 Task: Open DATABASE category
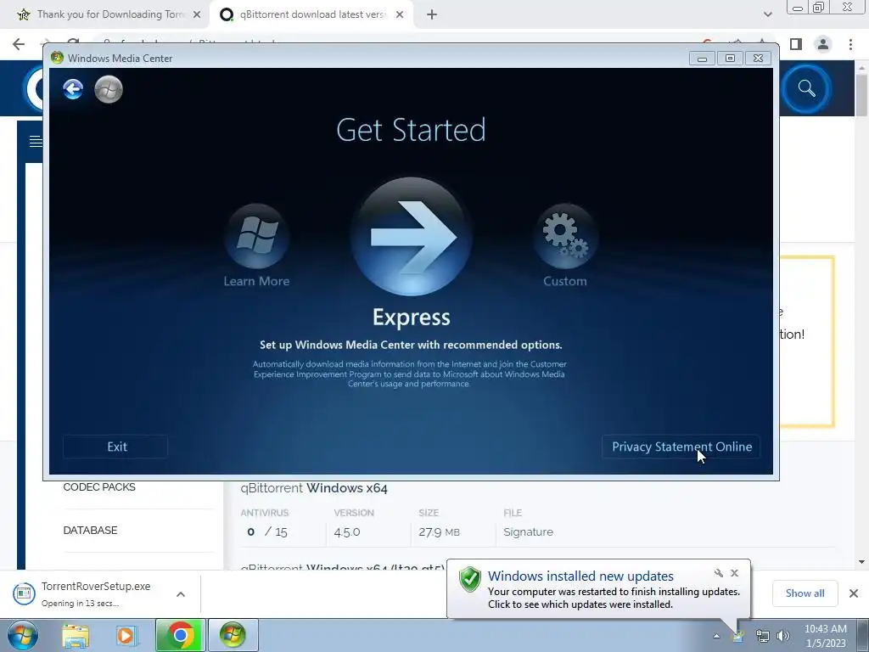(90, 530)
